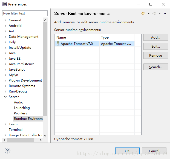
Task: Select the Apache Tomcat v7.0 server icon
Action: 58,44
